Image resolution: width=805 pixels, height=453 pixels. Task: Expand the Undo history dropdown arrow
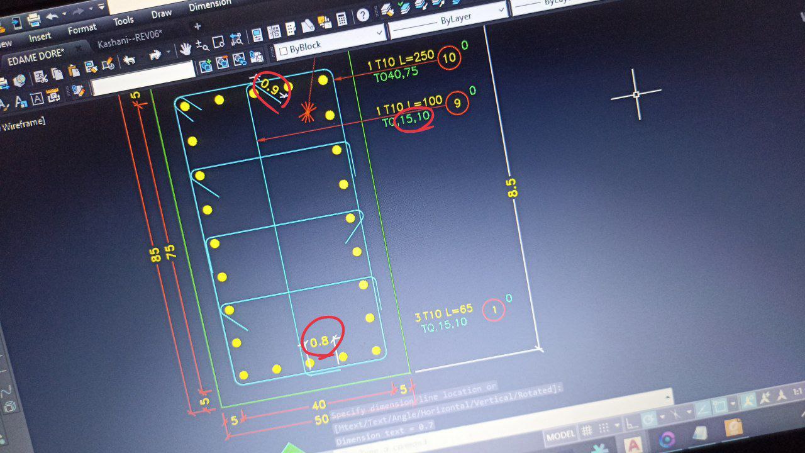pyautogui.click(x=64, y=14)
